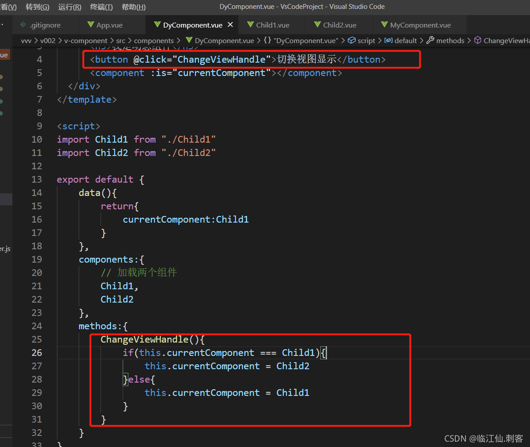Click the </div> tag on line 6
This screenshot has height=447, width=530.
84,86
